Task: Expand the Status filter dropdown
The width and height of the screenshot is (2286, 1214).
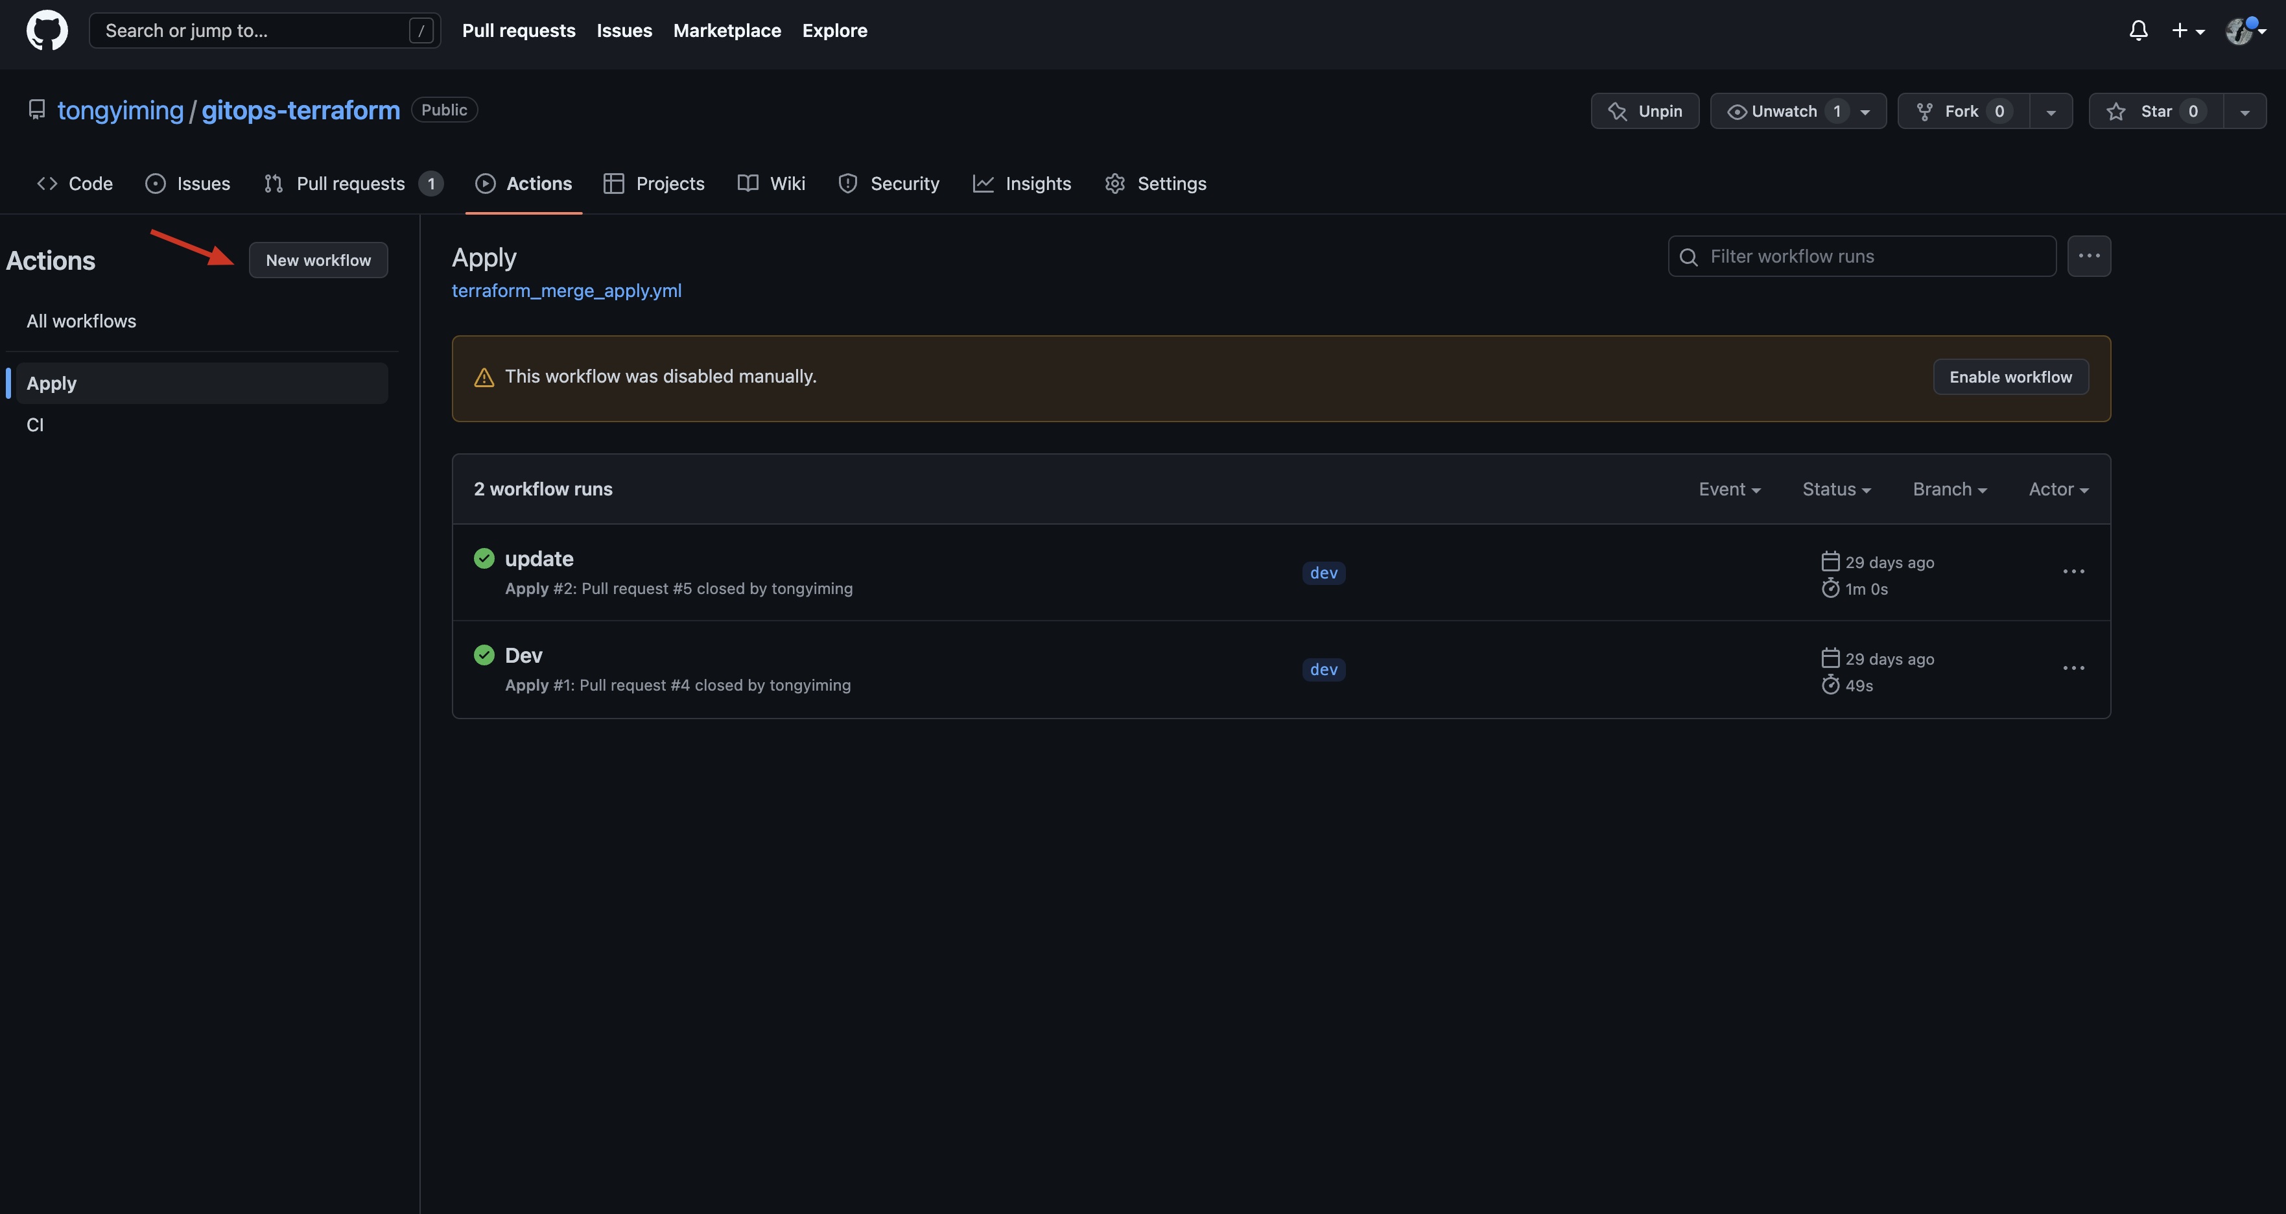Action: tap(1836, 489)
